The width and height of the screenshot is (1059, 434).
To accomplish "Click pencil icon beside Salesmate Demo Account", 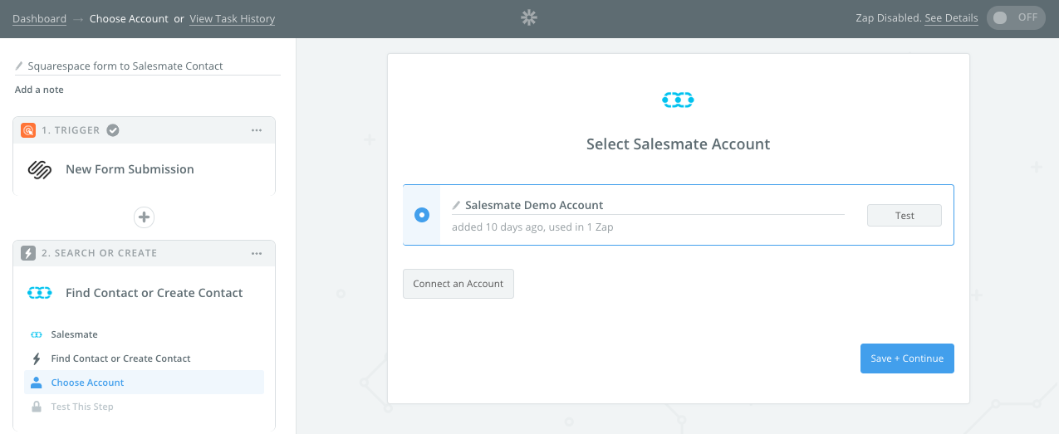I will pyautogui.click(x=456, y=205).
